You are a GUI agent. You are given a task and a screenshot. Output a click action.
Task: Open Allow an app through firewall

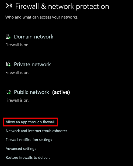[30, 122]
